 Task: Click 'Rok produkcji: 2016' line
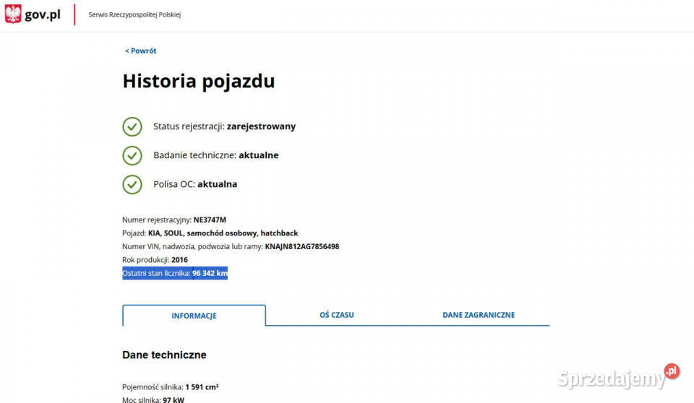pyautogui.click(x=155, y=260)
